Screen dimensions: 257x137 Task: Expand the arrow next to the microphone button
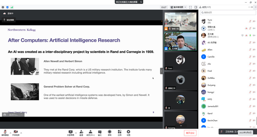tap(10, 132)
